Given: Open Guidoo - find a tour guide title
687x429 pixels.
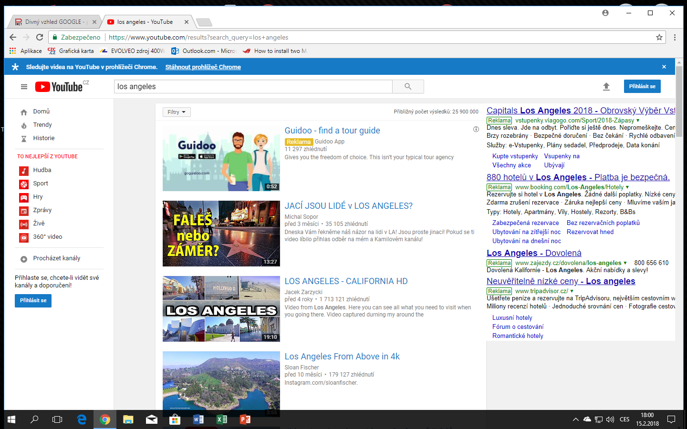Looking at the screenshot, I should coord(333,131).
